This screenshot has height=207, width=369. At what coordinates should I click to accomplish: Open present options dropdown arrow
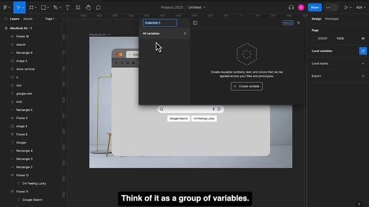pyautogui.click(x=351, y=7)
